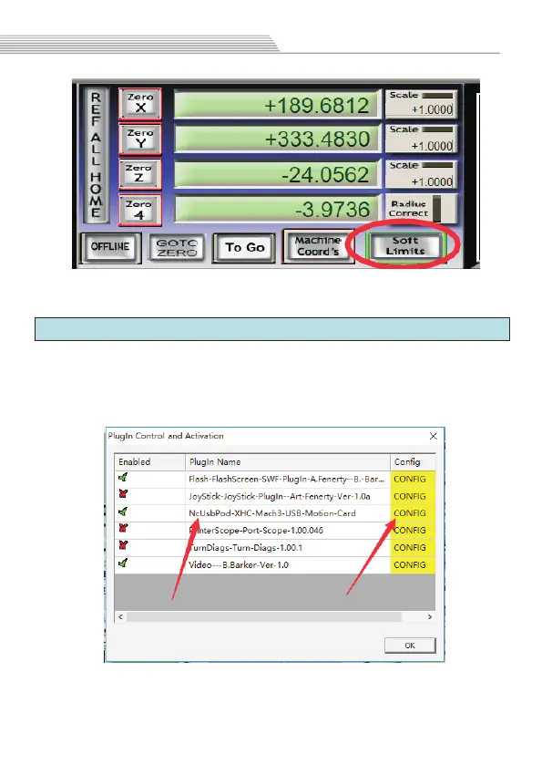Screen dimensions: 542x765
Task: Select the Z axis DRO value -24.0562
Action: [277, 174]
